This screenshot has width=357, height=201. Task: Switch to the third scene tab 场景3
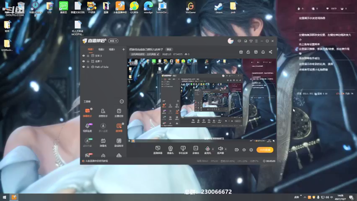(x=112, y=50)
